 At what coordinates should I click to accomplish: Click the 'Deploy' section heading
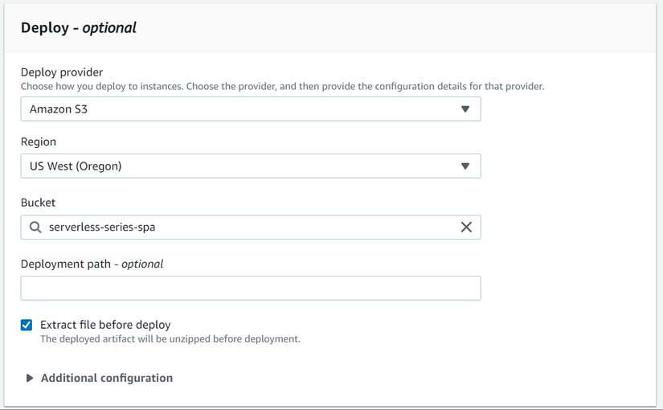[x=45, y=27]
